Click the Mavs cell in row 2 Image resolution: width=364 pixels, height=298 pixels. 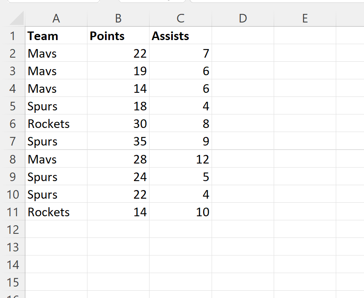click(56, 54)
